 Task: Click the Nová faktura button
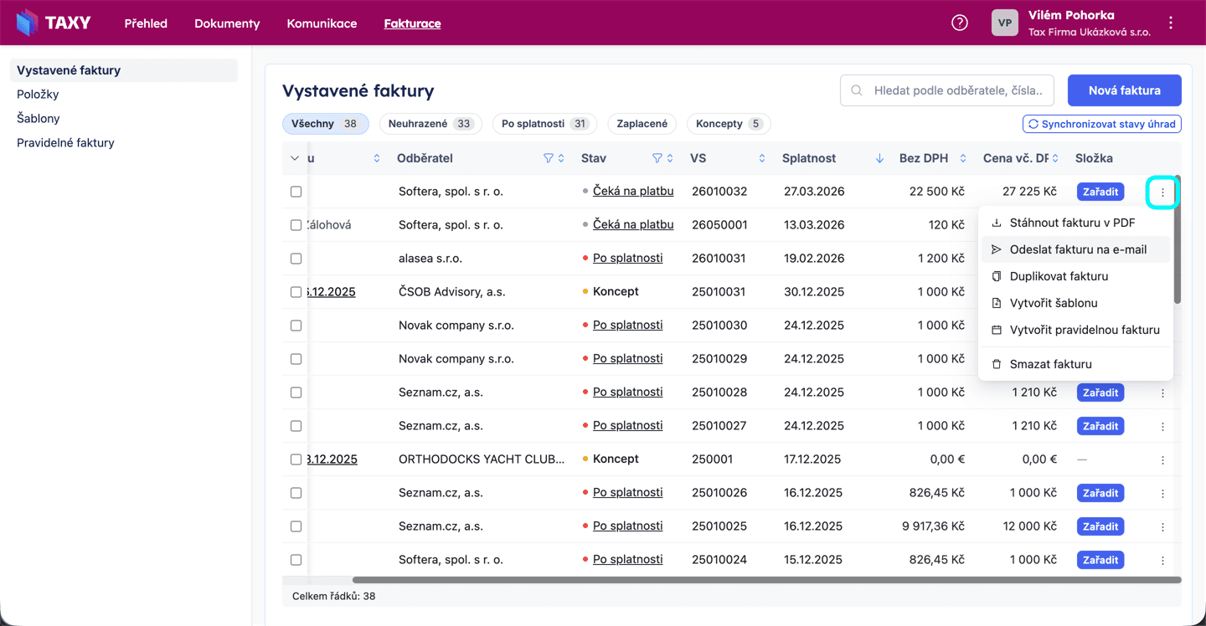(1124, 90)
